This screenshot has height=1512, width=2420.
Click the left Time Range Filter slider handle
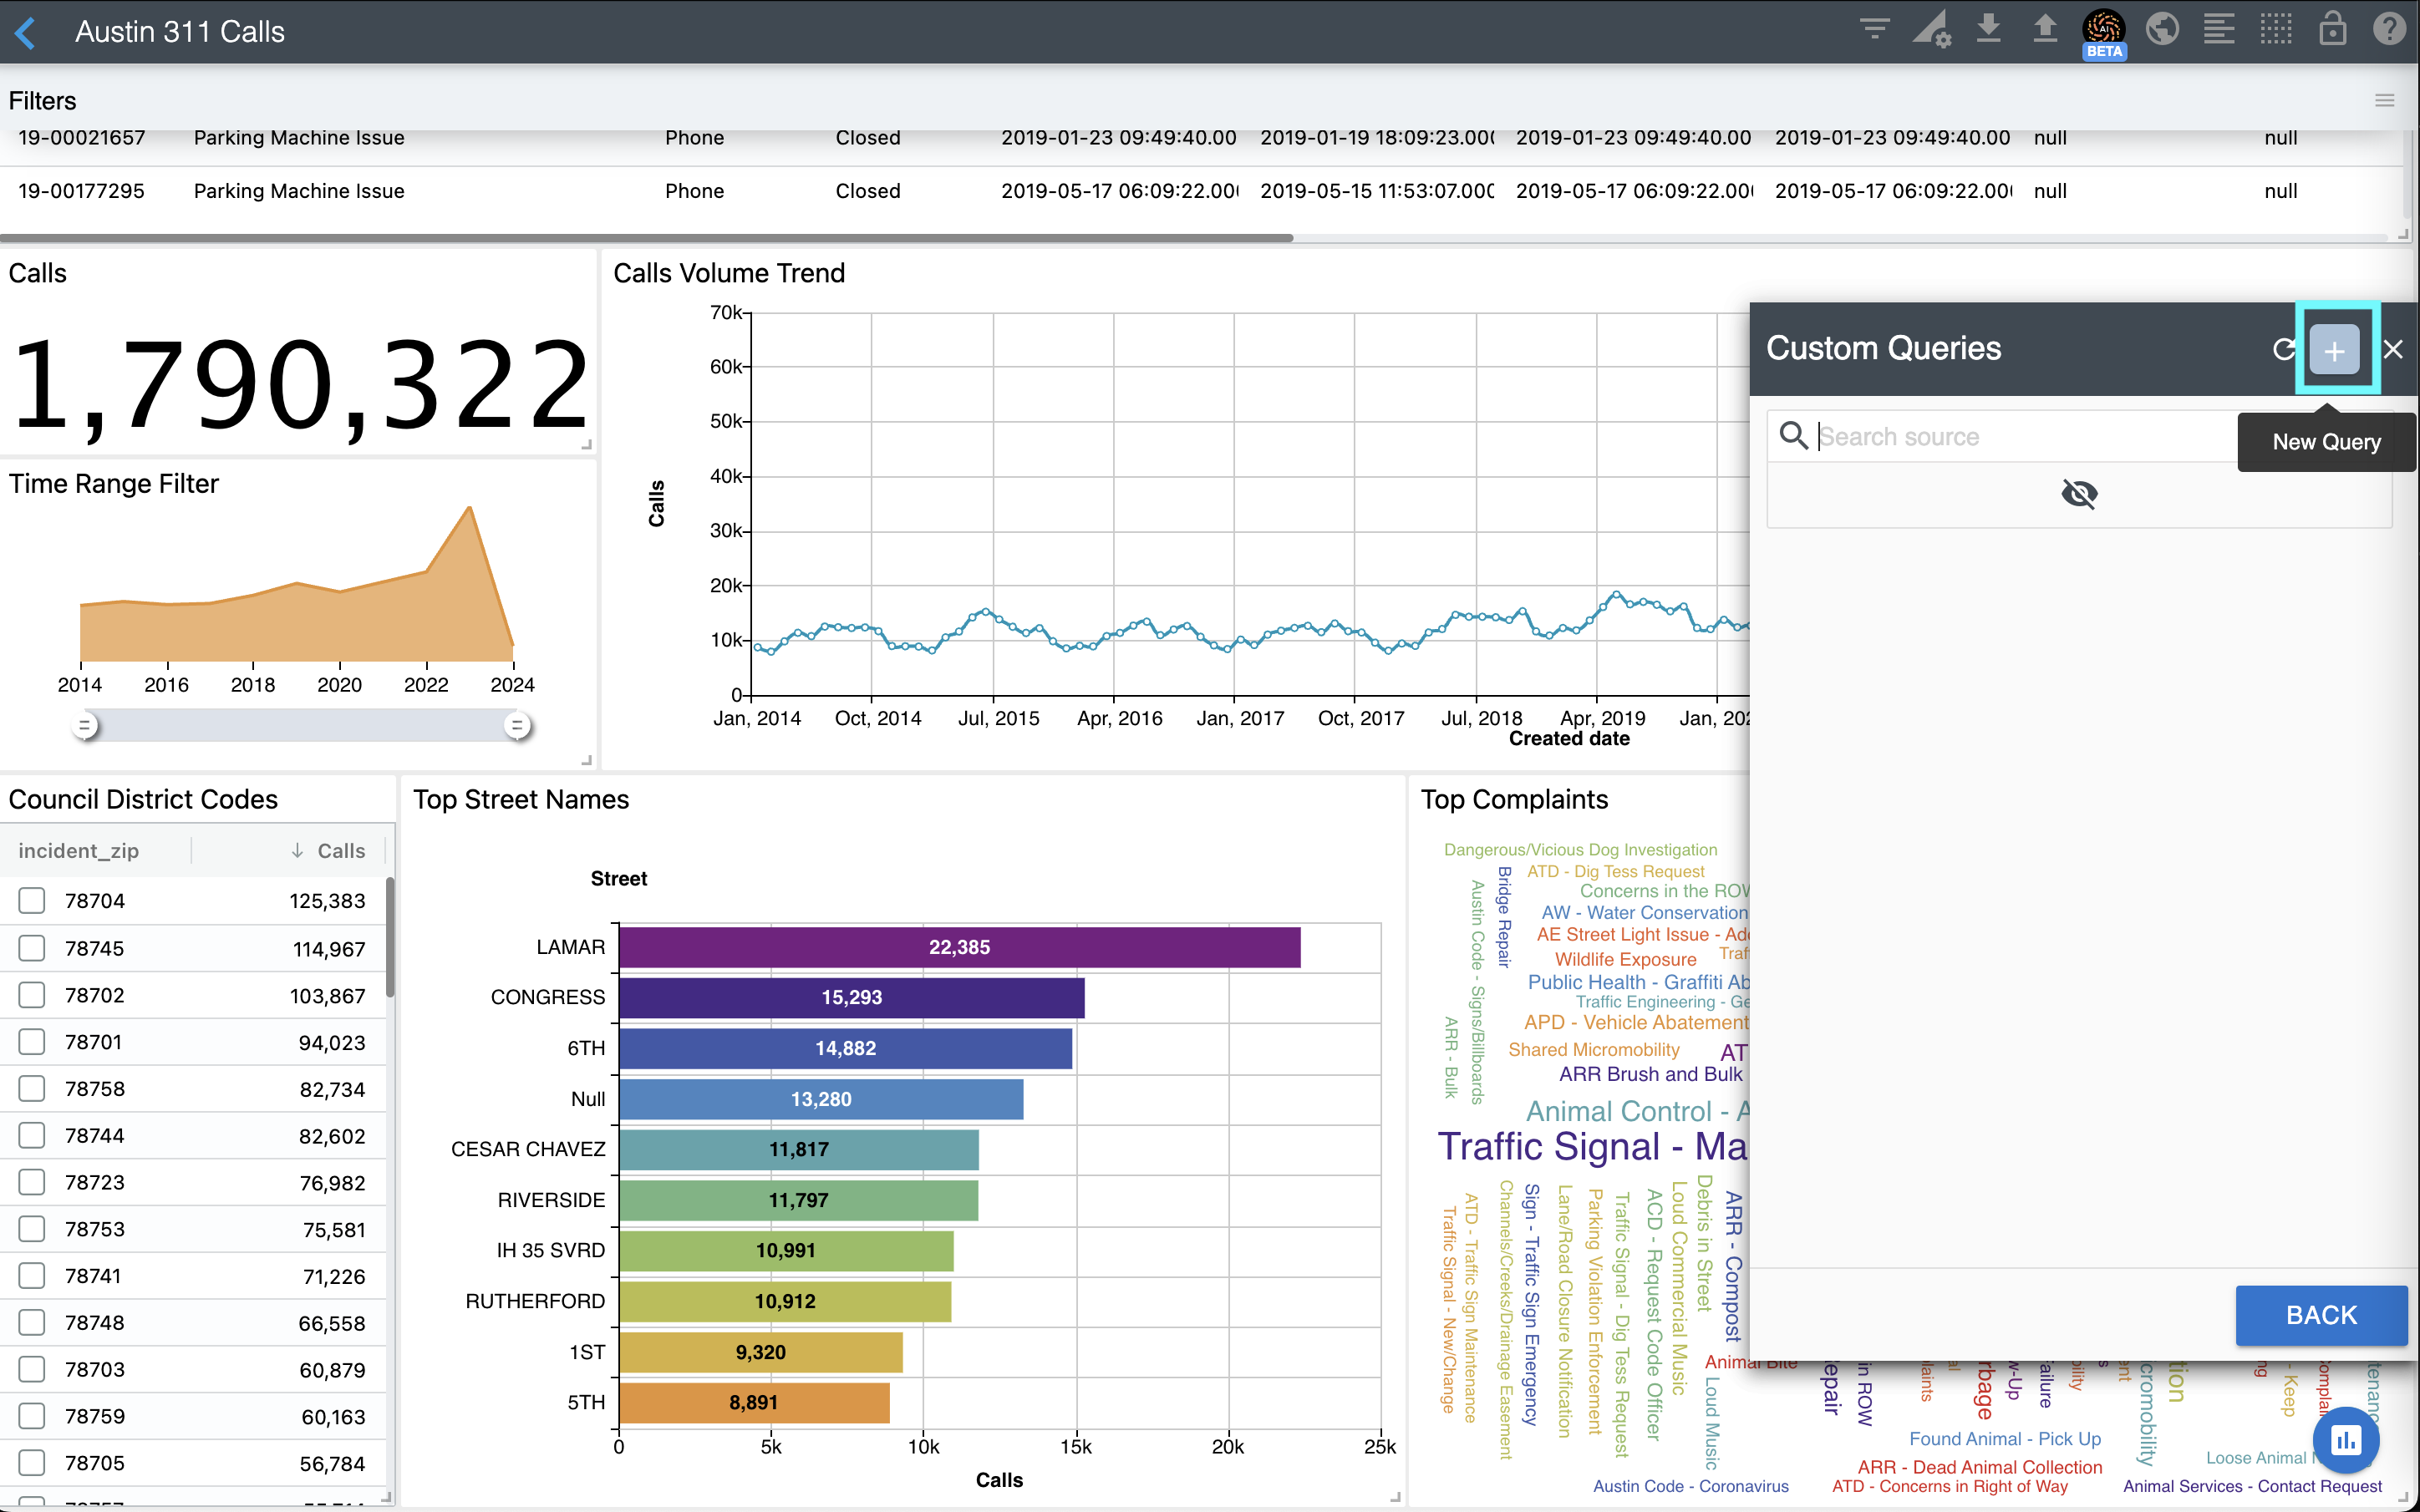86,724
